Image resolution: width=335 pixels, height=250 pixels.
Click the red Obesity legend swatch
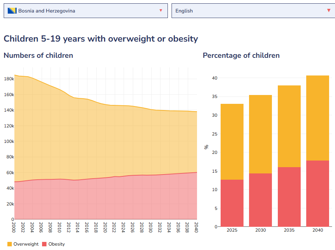(x=44, y=244)
